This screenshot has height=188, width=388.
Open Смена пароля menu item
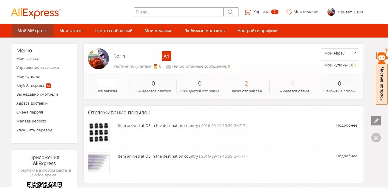(x=30, y=112)
